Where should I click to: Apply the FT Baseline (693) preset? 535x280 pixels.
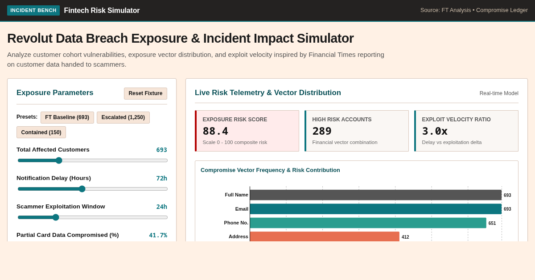tap(67, 117)
